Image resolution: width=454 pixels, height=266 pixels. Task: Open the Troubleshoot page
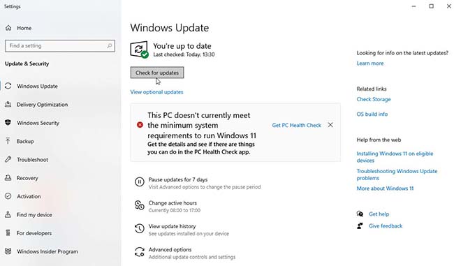click(32, 159)
